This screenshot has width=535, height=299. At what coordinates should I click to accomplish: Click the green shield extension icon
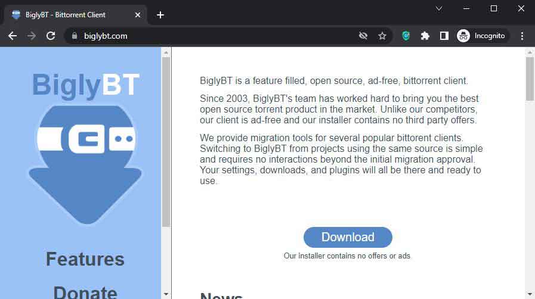click(406, 36)
